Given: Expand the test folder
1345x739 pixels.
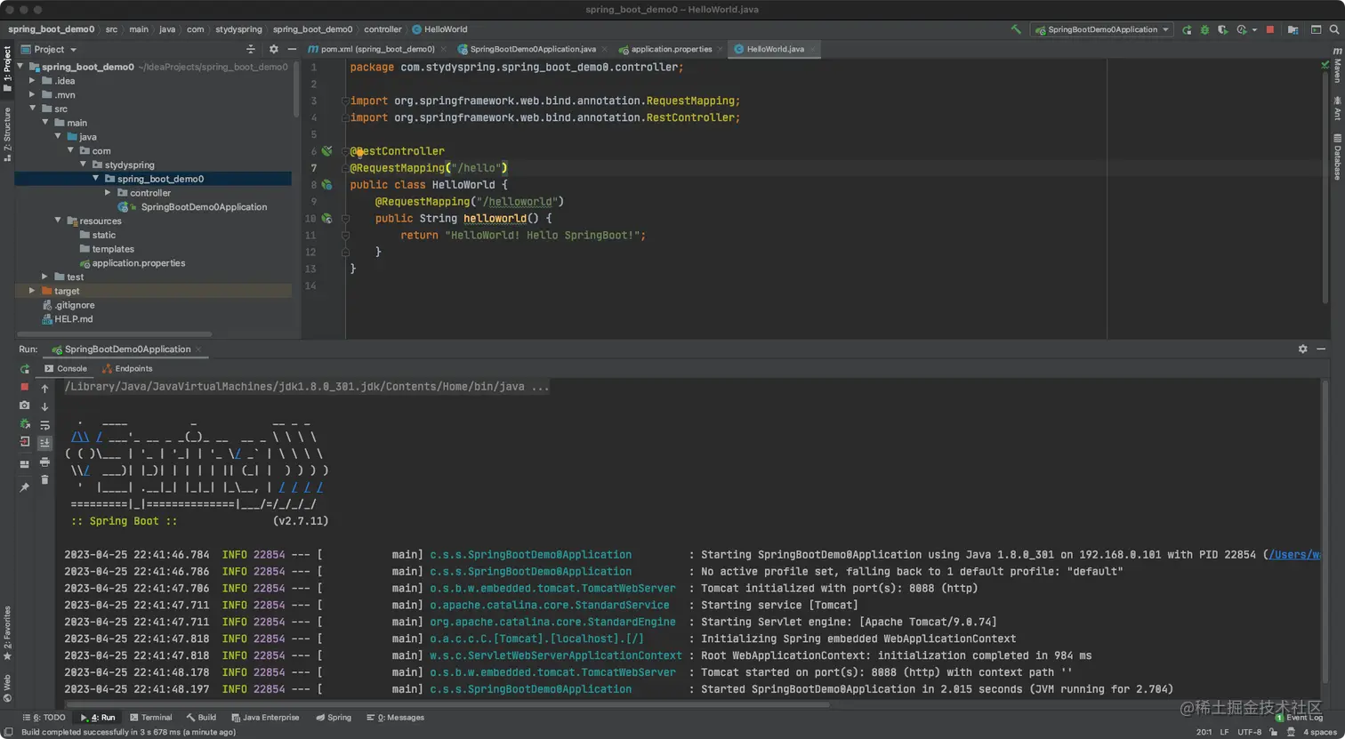Looking at the screenshot, I should (x=45, y=277).
